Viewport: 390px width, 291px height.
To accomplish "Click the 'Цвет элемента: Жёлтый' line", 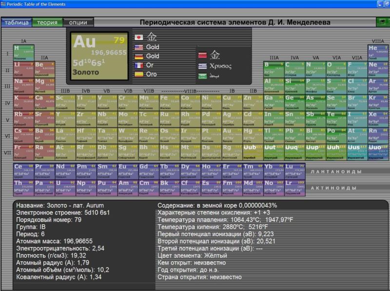I will coord(192,256).
